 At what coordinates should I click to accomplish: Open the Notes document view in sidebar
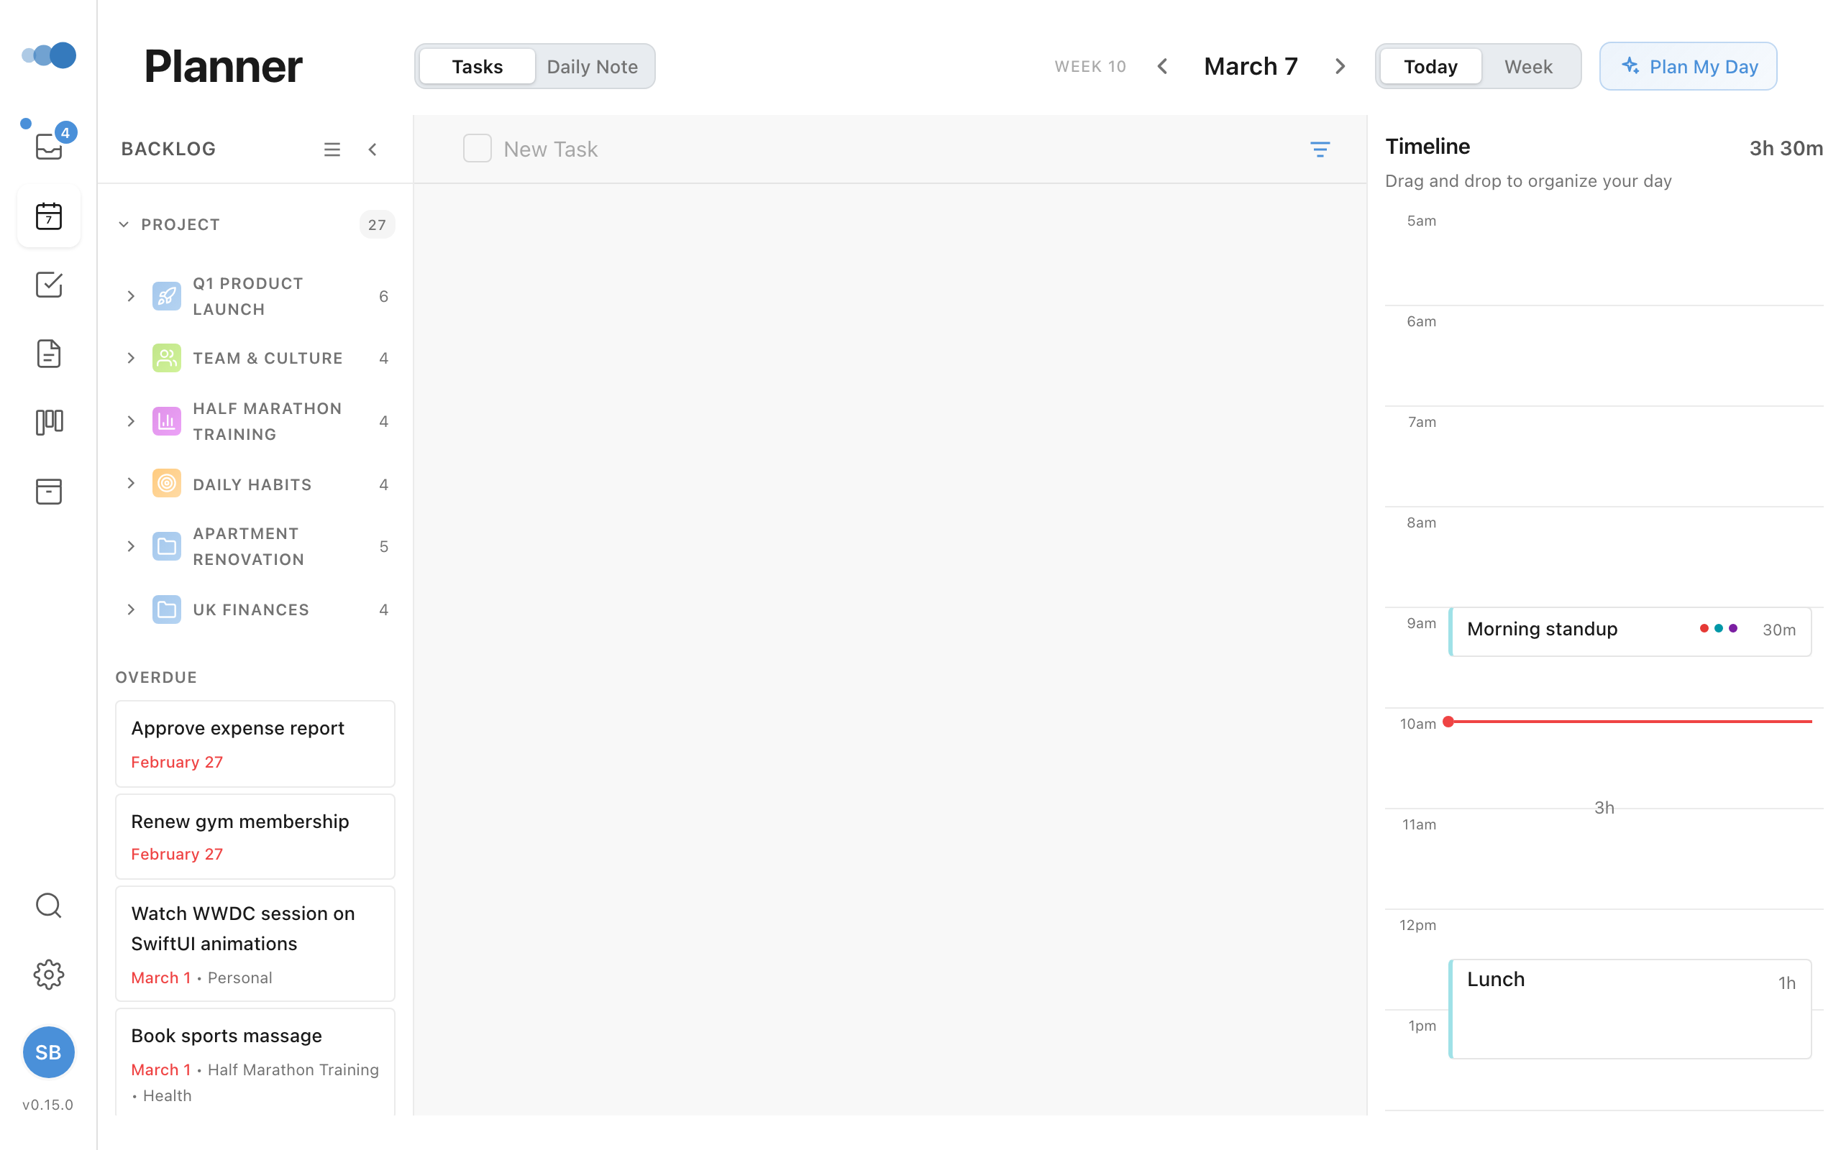[49, 353]
